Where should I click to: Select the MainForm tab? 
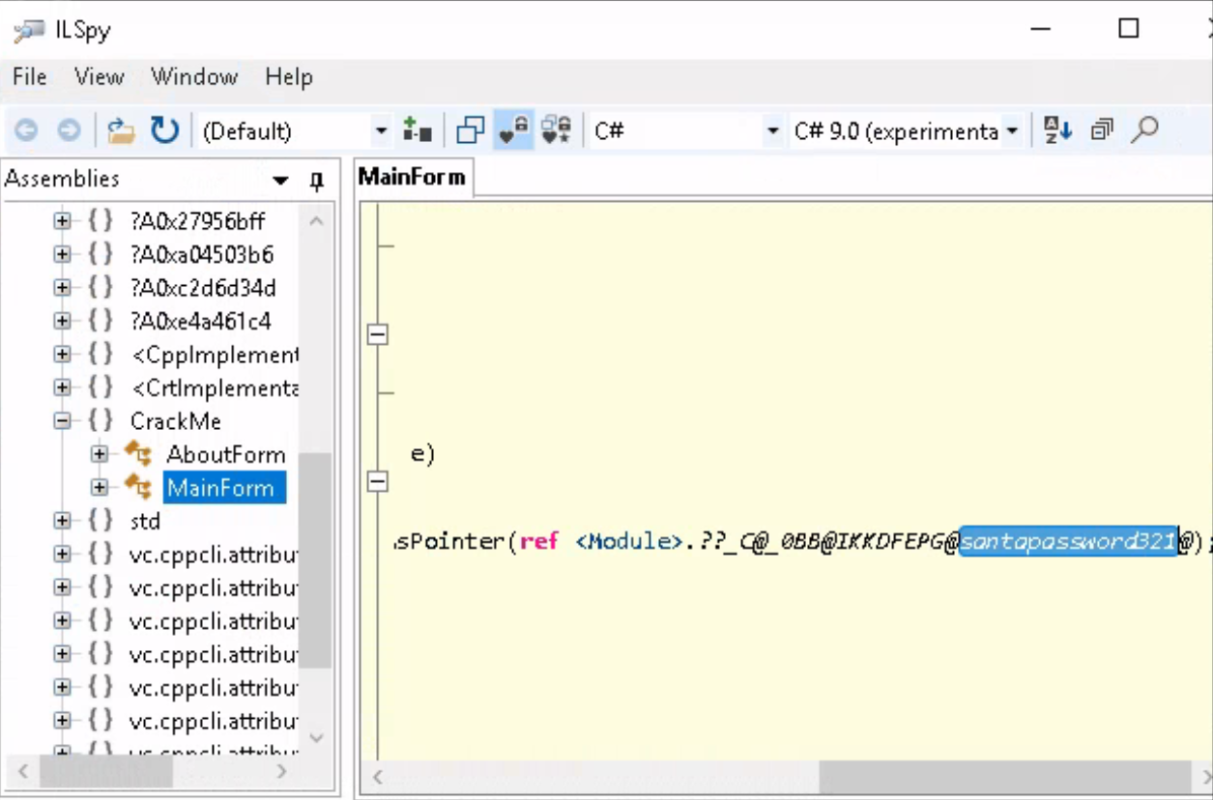(412, 178)
